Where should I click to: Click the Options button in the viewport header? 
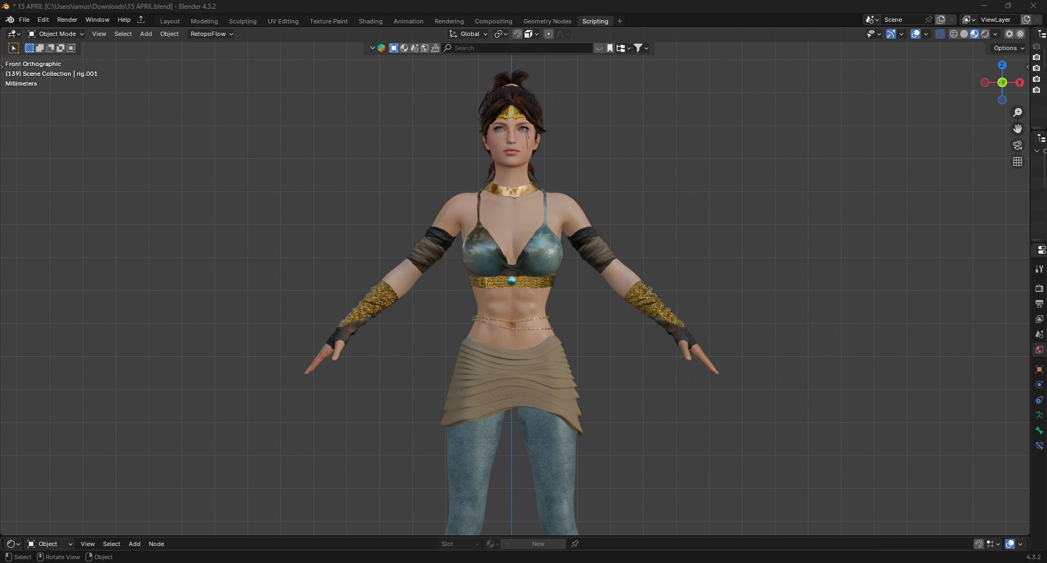[x=1006, y=47]
